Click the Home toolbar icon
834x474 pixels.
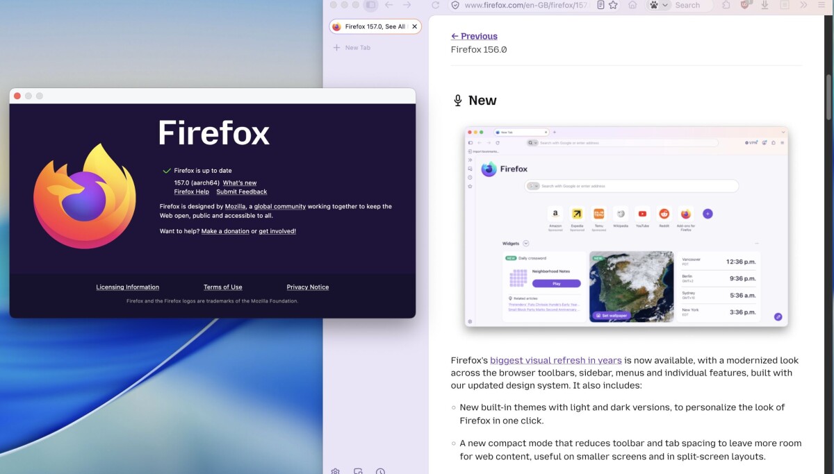632,5
